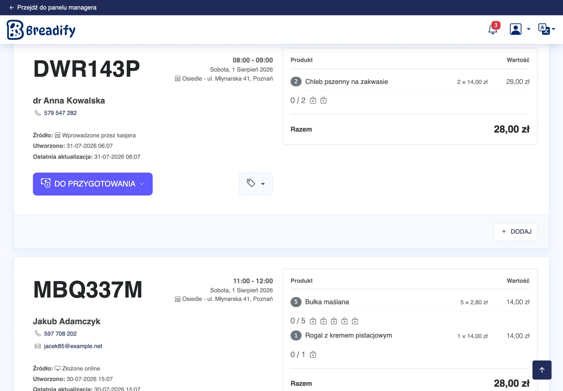
Task: Click the Breadify logo
Action: (x=41, y=30)
